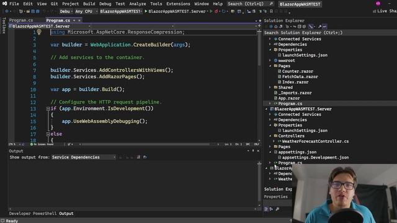Expand the Shared folder node

click(x=270, y=87)
